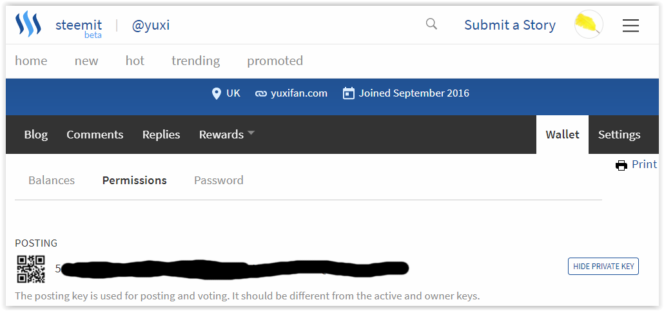This screenshot has width=664, height=311.
Task: Go to the trending feed
Action: pyautogui.click(x=195, y=61)
